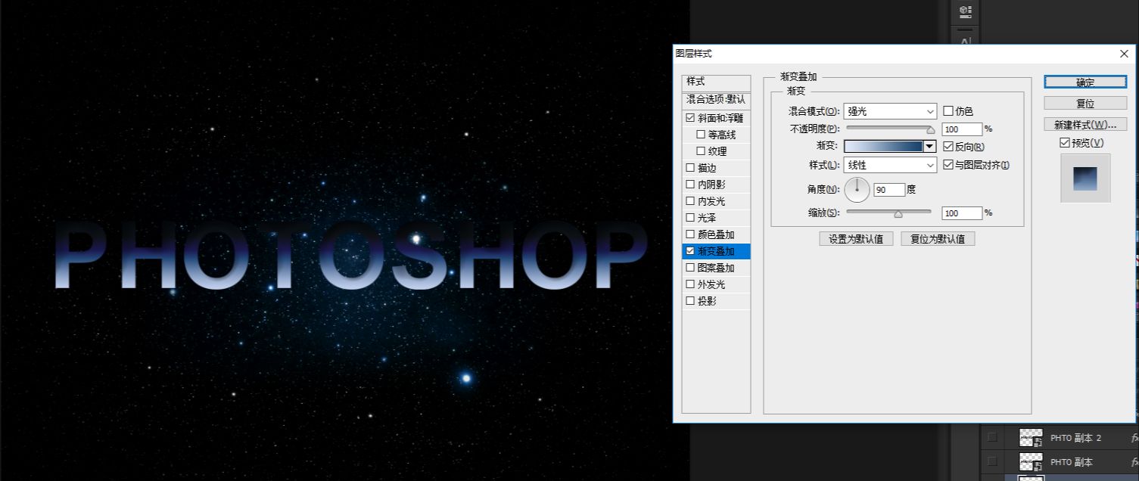Select the layer named PHTO 副本
The height and width of the screenshot is (481, 1139).
(1071, 461)
